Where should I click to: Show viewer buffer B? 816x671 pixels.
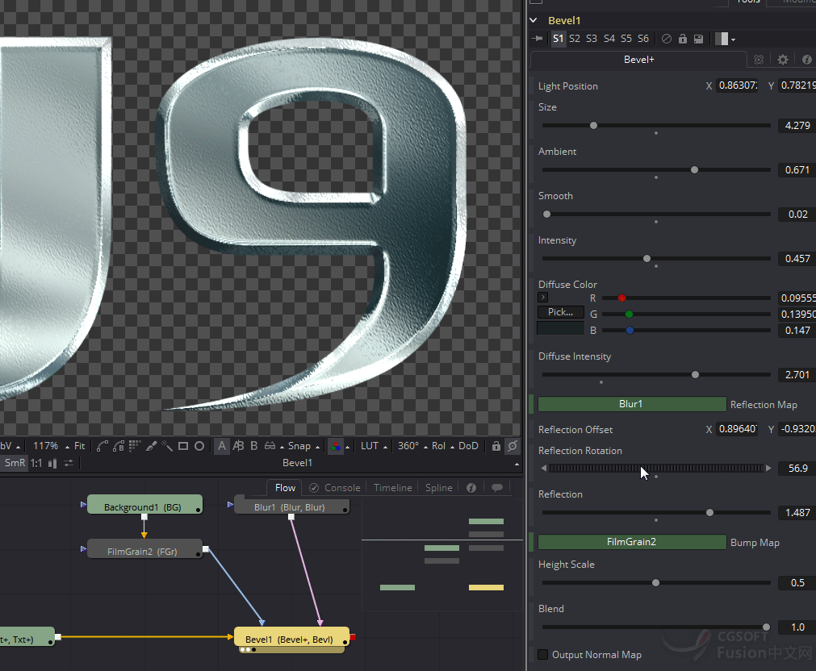(x=254, y=446)
